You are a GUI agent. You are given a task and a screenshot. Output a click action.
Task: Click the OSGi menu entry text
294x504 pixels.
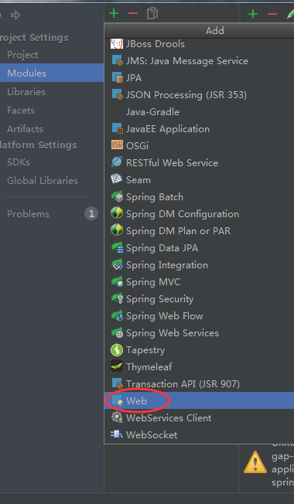click(138, 146)
